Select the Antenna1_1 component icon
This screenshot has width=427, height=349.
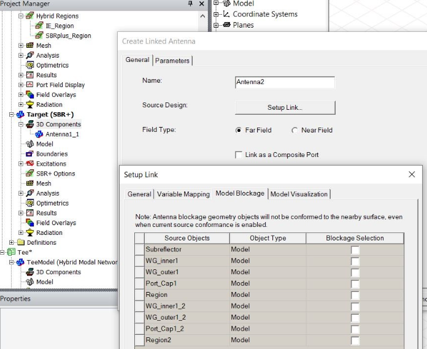(x=39, y=134)
